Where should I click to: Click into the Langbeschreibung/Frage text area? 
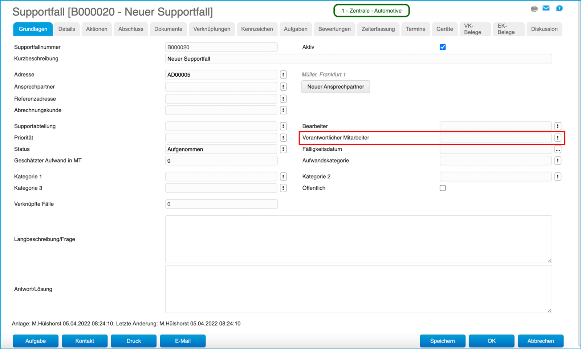358,239
